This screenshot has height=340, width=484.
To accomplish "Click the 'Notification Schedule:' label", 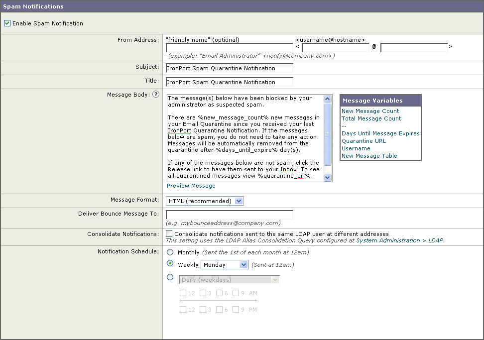I will [x=128, y=251].
